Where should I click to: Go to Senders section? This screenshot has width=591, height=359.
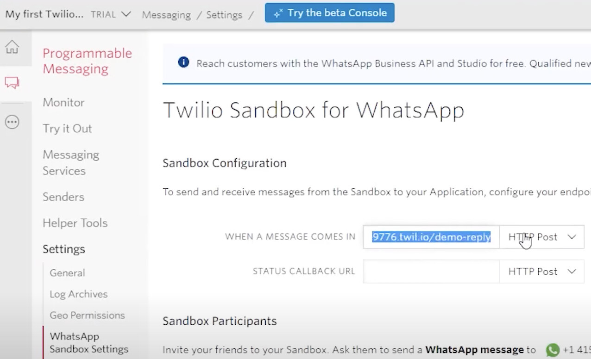pyautogui.click(x=63, y=197)
